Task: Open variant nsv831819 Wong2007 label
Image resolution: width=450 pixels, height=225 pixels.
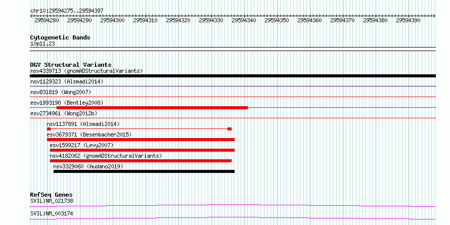Action: tap(61, 92)
